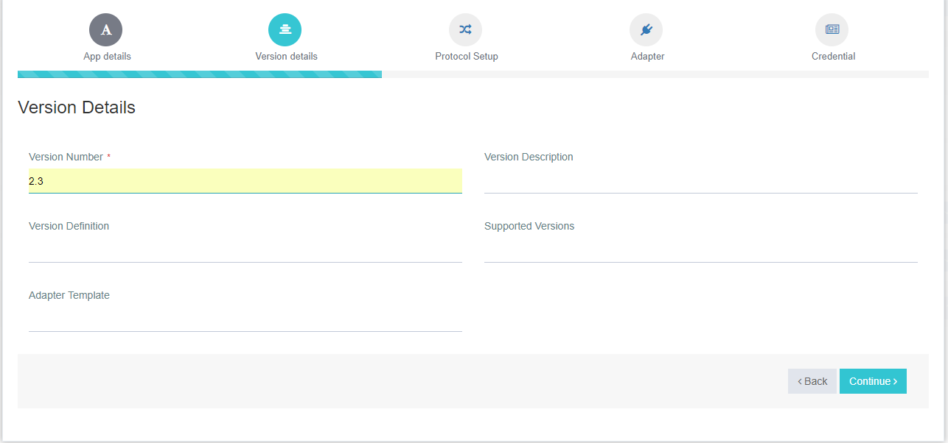Image resolution: width=948 pixels, height=443 pixels.
Task: Go to the Credential step label
Action: (x=832, y=56)
